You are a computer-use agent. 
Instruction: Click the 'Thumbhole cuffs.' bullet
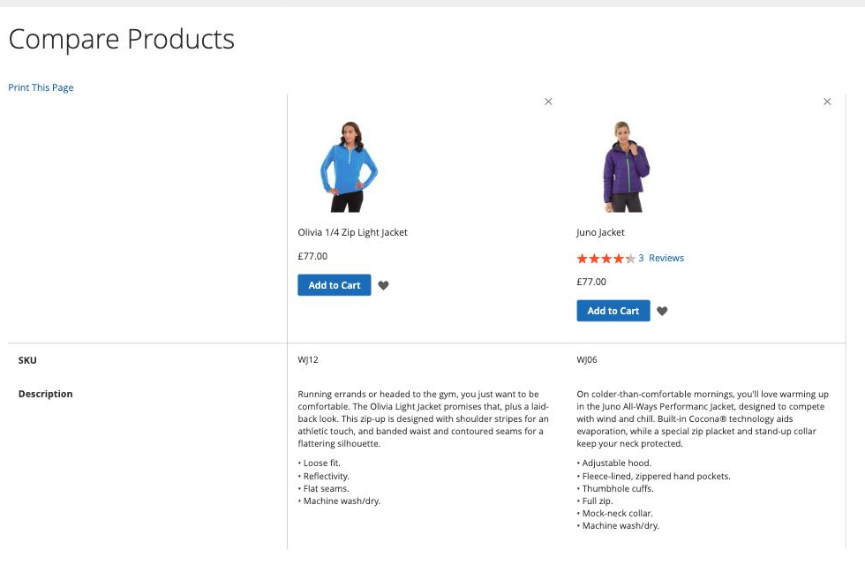(615, 489)
